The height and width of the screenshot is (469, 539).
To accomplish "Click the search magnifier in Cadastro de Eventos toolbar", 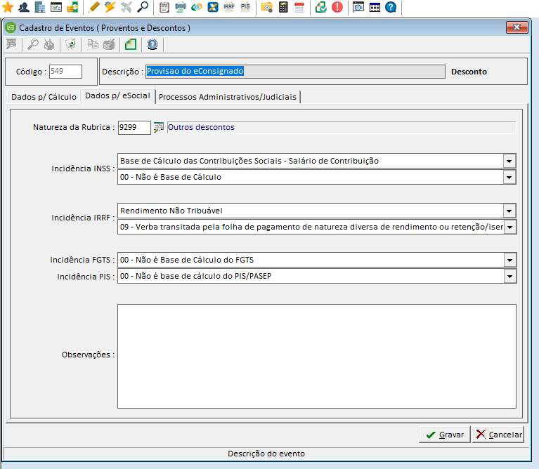I will [32, 44].
